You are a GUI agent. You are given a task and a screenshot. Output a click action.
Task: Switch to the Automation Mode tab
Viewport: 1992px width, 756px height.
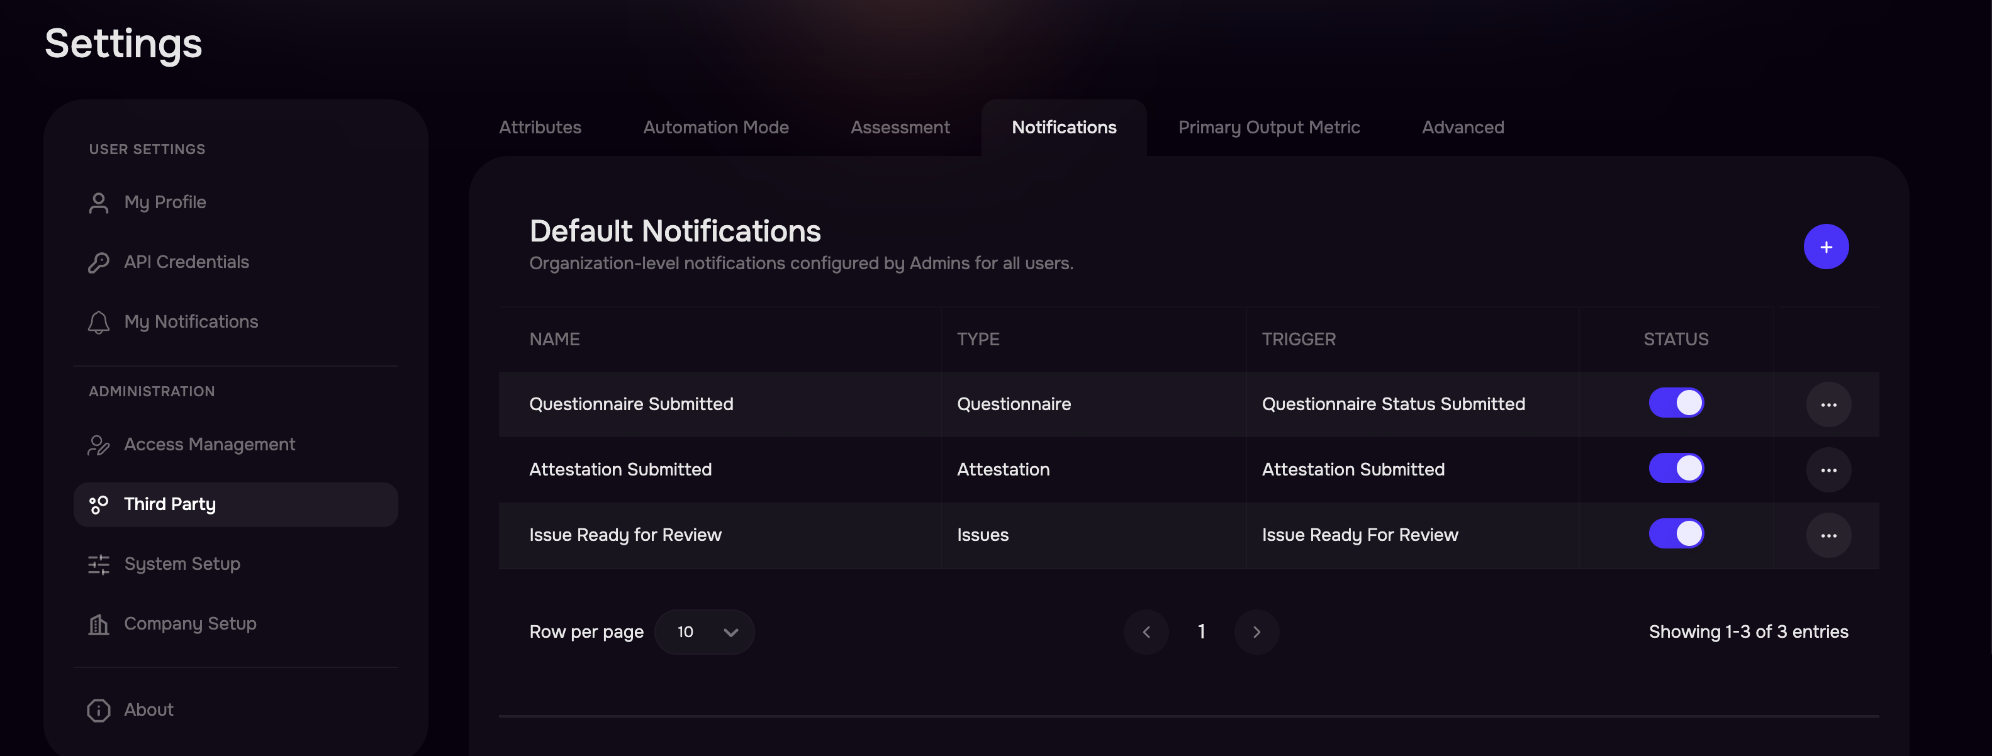coord(715,128)
